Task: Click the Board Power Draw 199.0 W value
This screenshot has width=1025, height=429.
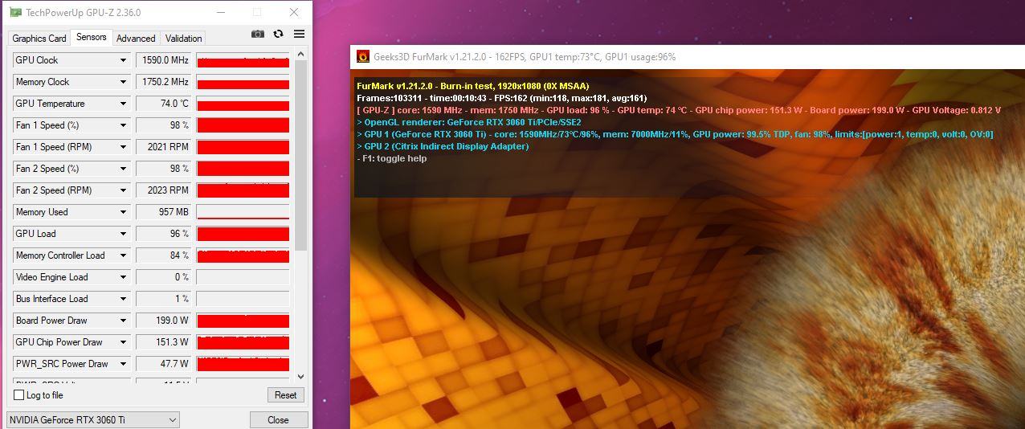Action: [x=164, y=321]
